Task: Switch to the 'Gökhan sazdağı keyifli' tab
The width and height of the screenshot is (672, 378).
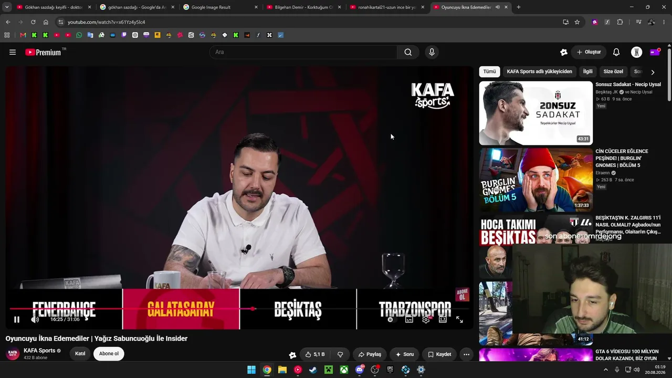Action: [54, 7]
